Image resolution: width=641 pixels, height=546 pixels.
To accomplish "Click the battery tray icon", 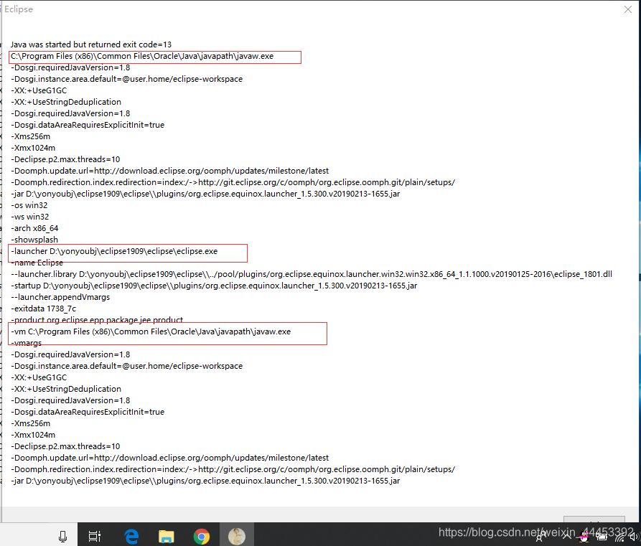I will coord(602,537).
